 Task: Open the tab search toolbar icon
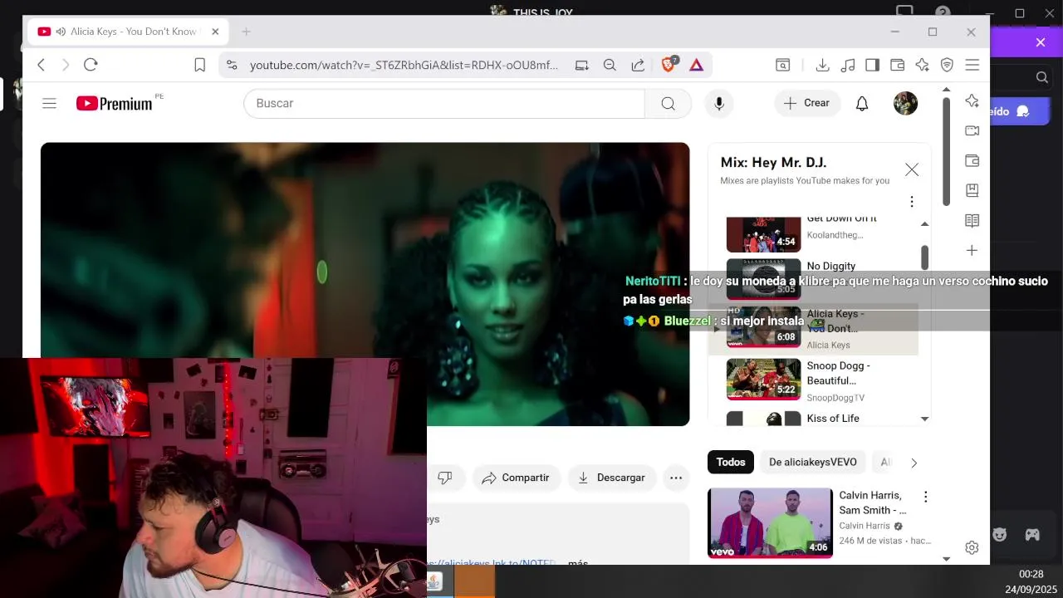coord(782,65)
